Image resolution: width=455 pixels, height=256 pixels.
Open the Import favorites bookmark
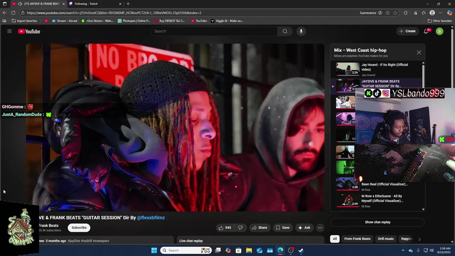point(25,21)
